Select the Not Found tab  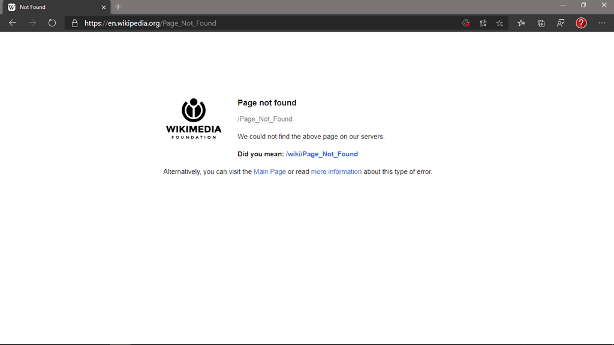coord(57,7)
